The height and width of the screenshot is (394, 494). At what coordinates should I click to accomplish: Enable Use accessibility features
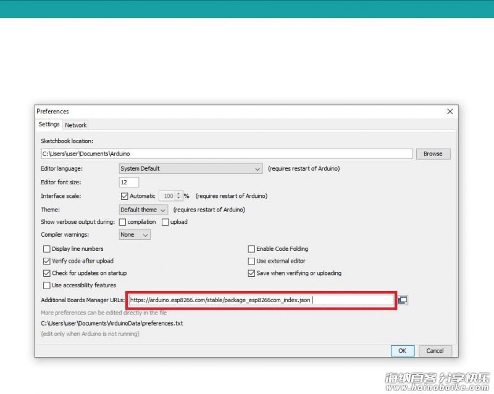[47, 285]
